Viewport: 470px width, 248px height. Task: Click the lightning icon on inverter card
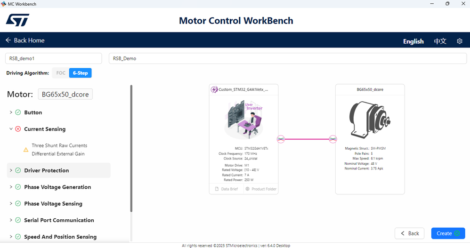click(x=214, y=89)
